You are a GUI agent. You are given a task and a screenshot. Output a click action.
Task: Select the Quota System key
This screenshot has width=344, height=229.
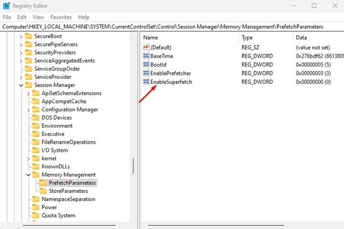(59, 216)
